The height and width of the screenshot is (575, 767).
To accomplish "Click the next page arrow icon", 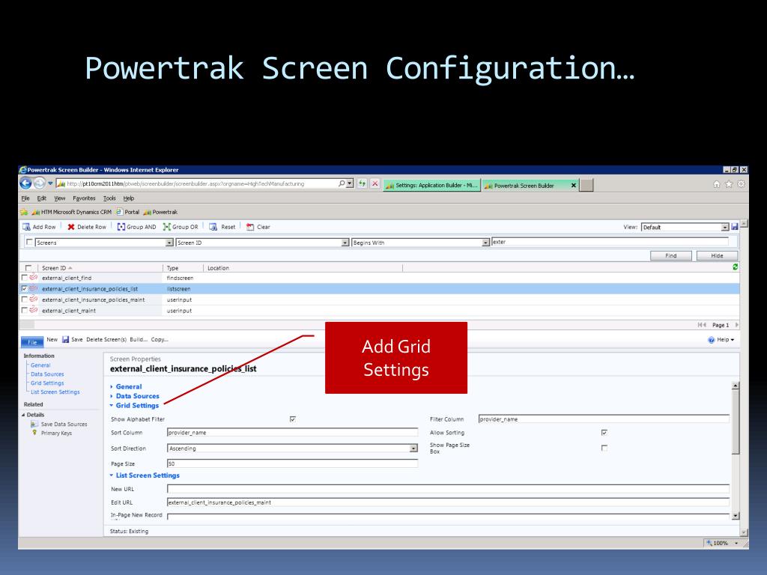I will coord(737,325).
